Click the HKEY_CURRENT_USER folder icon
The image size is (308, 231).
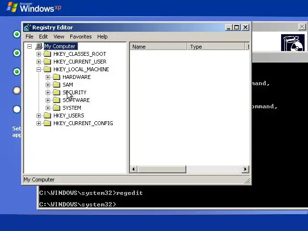click(47, 62)
